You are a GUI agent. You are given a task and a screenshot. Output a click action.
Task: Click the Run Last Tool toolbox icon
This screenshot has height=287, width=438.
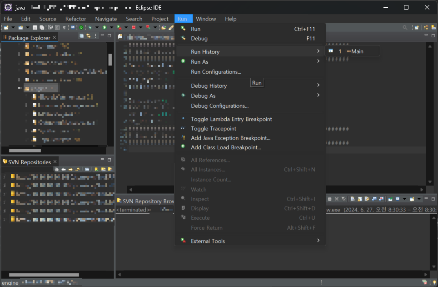pos(119,27)
